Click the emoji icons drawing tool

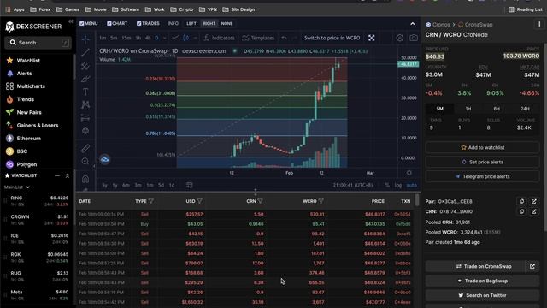point(85,131)
